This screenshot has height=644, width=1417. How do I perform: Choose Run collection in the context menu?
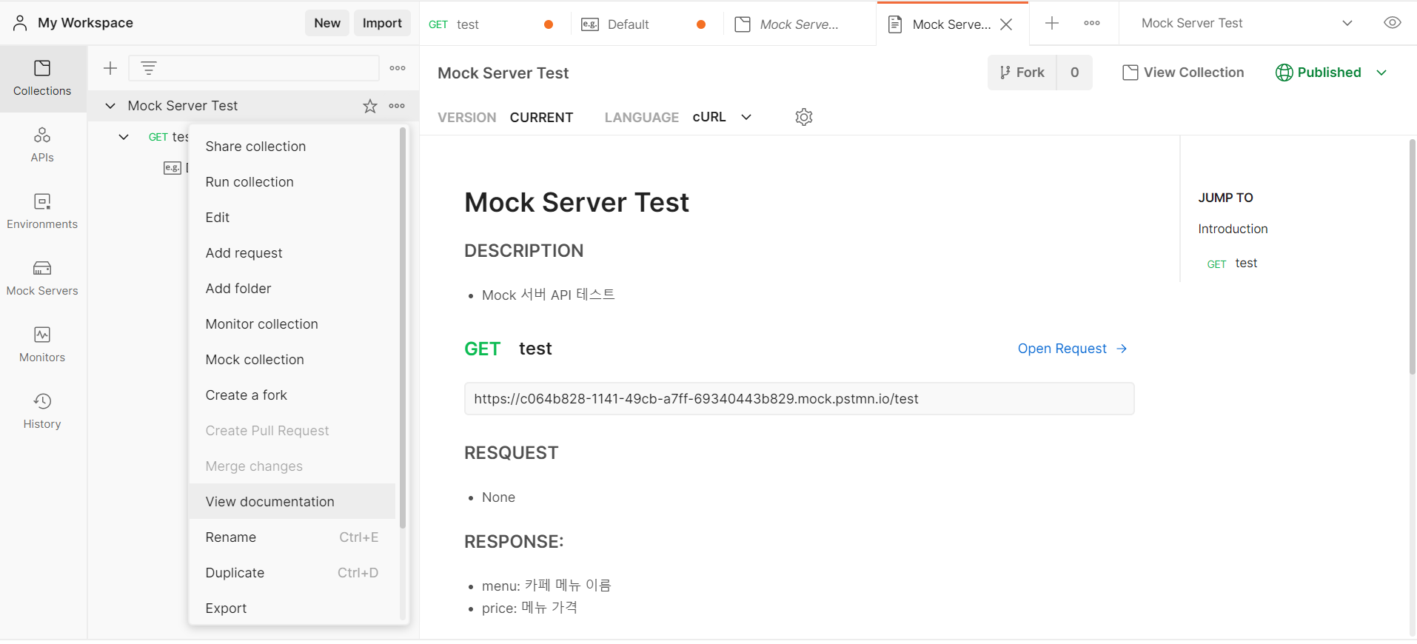click(292, 182)
